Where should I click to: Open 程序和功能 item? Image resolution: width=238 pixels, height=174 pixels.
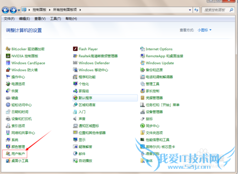pyautogui.click(x=84, y=77)
